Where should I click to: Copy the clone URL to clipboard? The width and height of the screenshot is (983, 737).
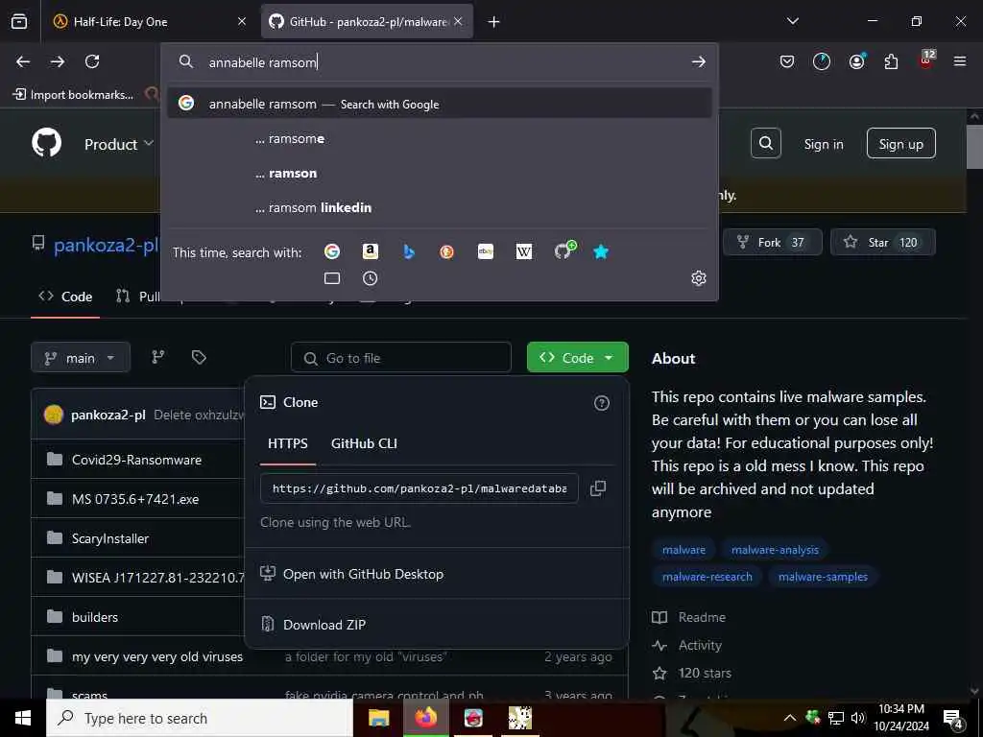click(x=597, y=488)
